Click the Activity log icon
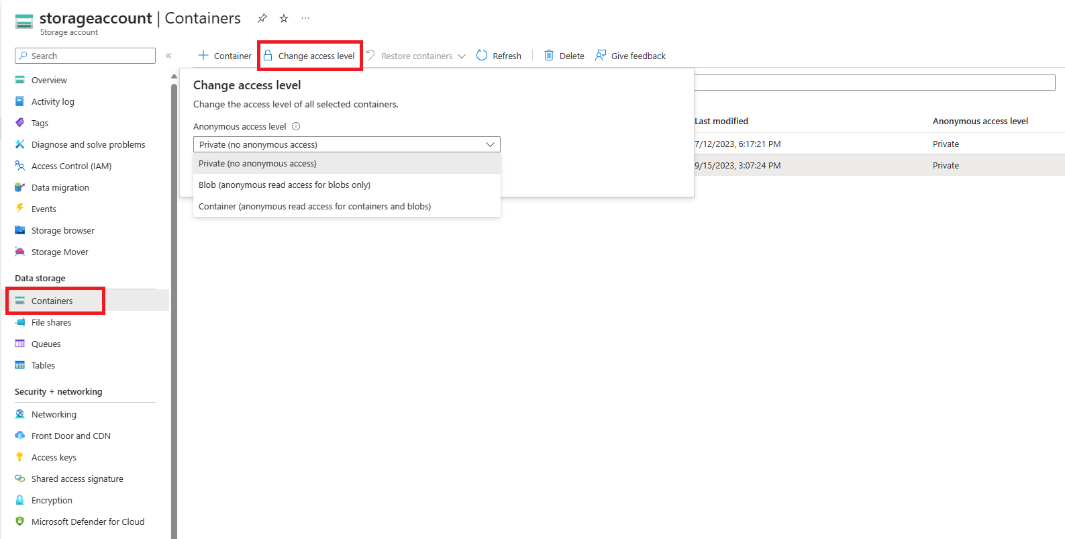 (20, 101)
